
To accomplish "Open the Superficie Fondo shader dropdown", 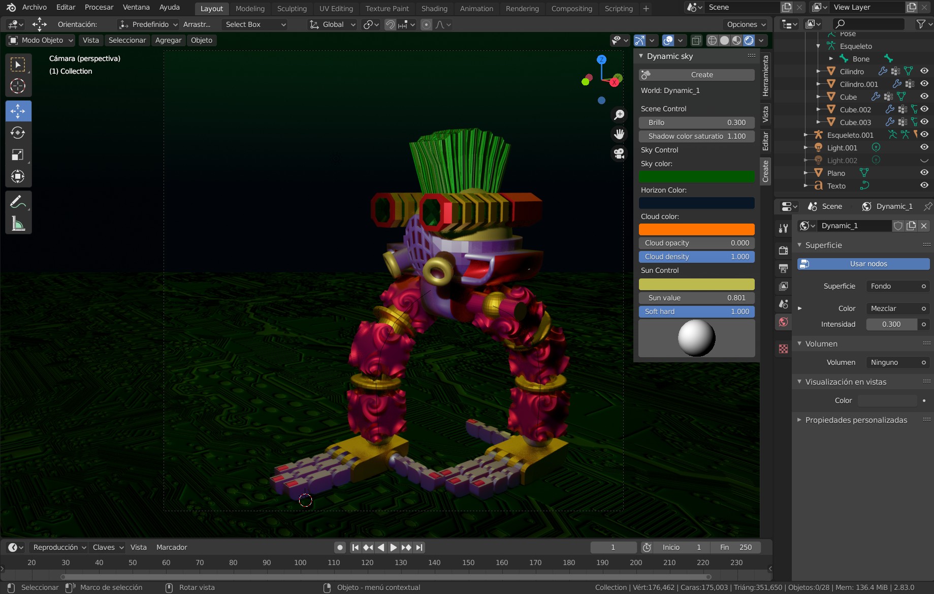I will [x=897, y=286].
